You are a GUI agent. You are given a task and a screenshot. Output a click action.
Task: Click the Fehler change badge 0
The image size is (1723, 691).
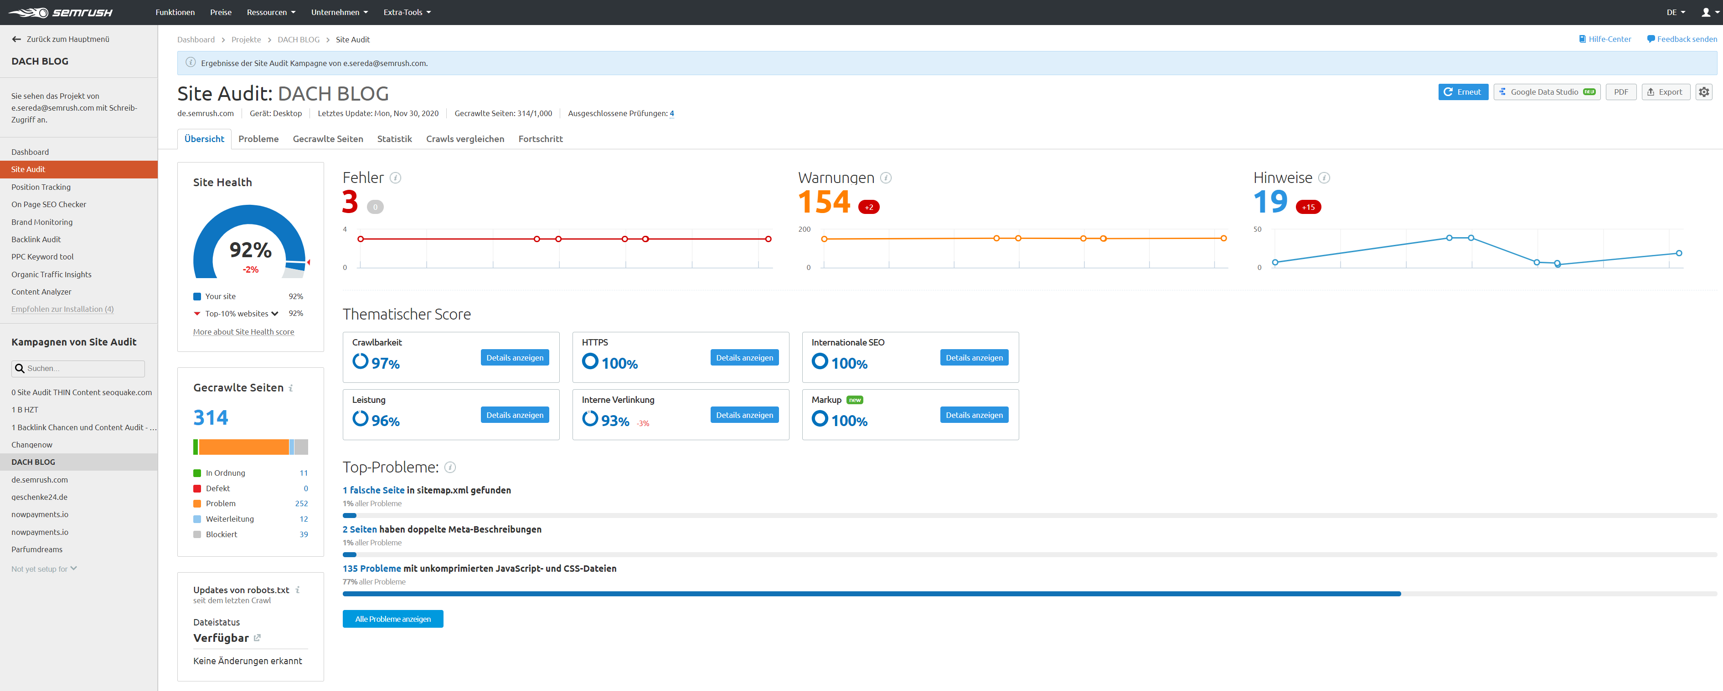tap(375, 207)
